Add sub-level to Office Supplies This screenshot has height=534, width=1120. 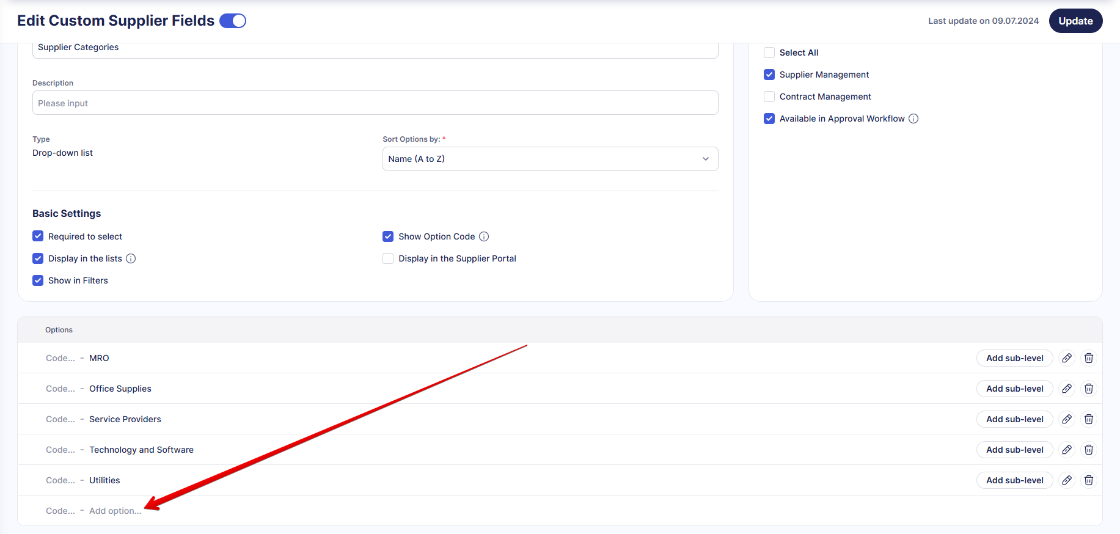pyautogui.click(x=1014, y=389)
